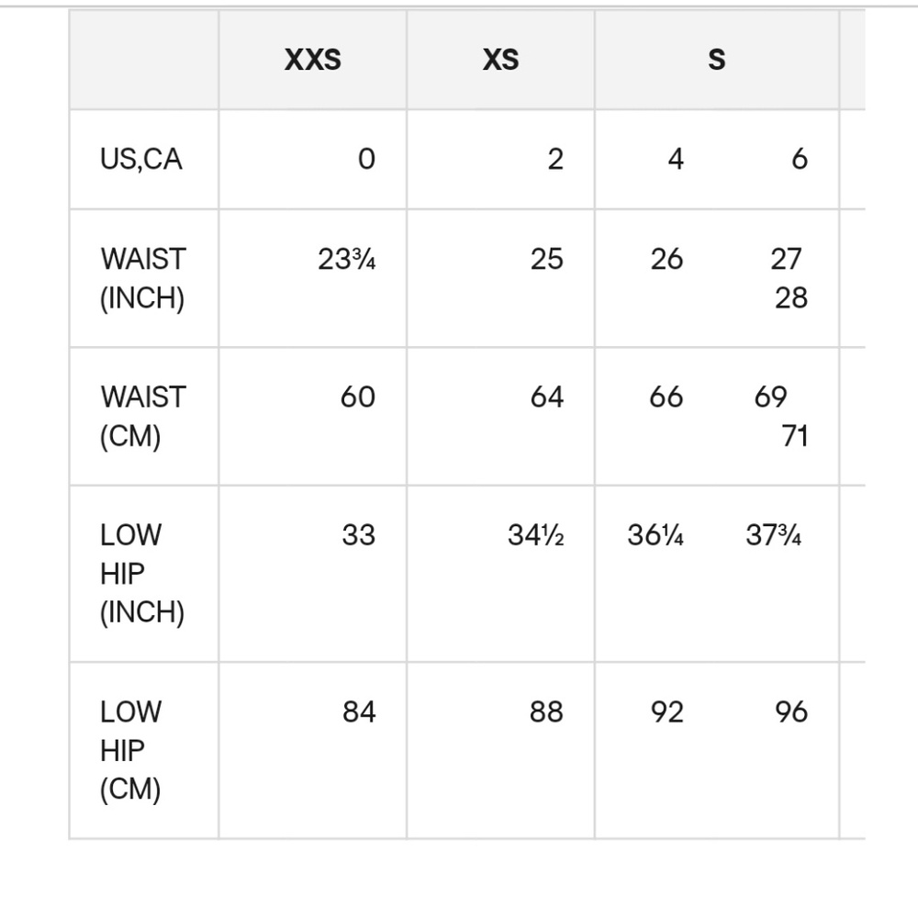Click the 23¾ inch waist value
Image resolution: width=918 pixels, height=918 pixels.
347,260
